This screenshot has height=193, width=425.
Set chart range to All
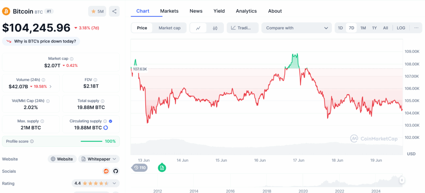click(386, 28)
